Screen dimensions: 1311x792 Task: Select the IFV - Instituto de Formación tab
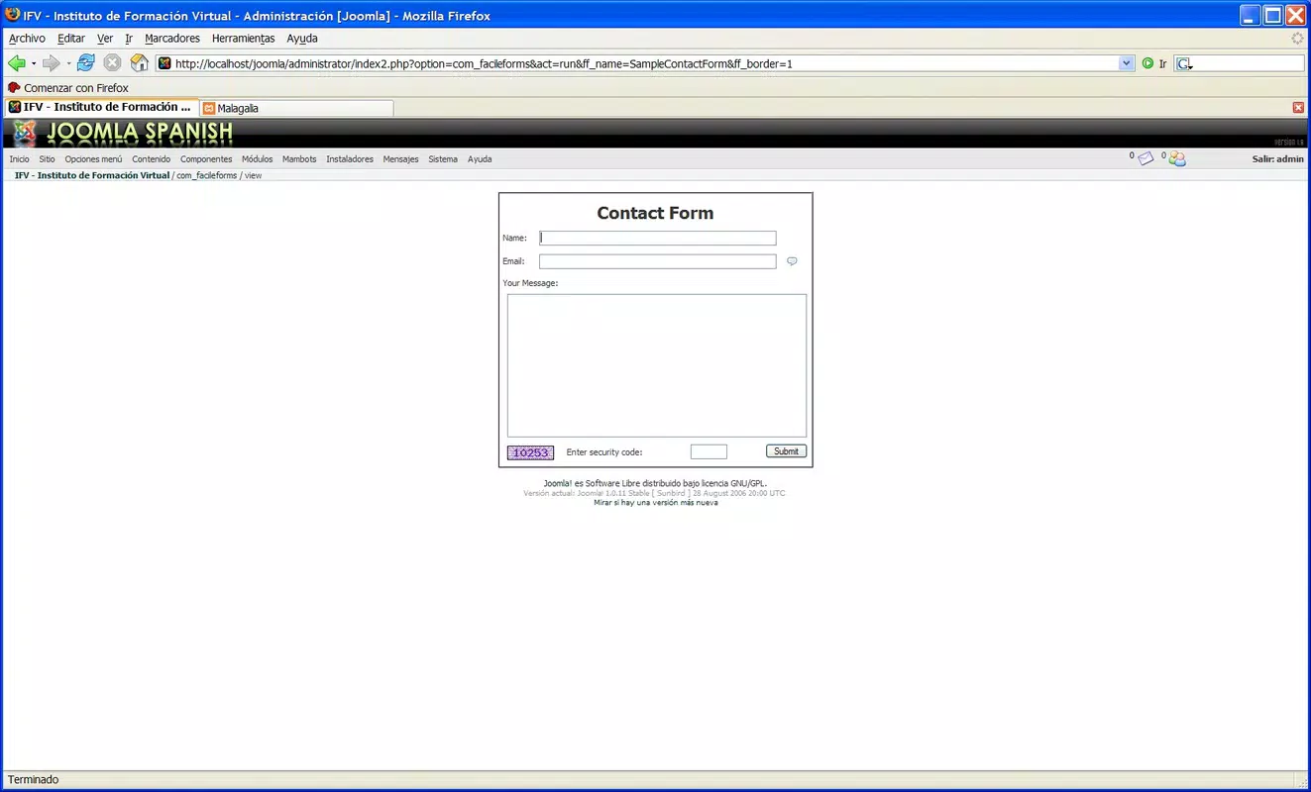100,107
